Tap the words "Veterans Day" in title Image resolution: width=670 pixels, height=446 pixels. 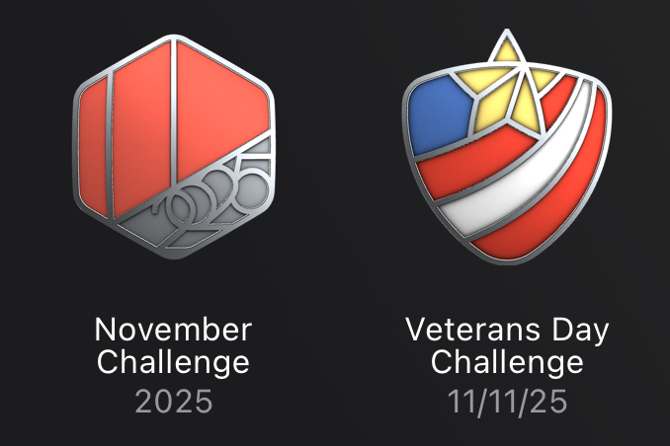pos(507,331)
